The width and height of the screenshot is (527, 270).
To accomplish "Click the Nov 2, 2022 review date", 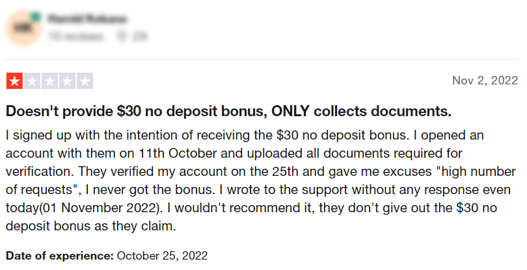I will point(485,80).
